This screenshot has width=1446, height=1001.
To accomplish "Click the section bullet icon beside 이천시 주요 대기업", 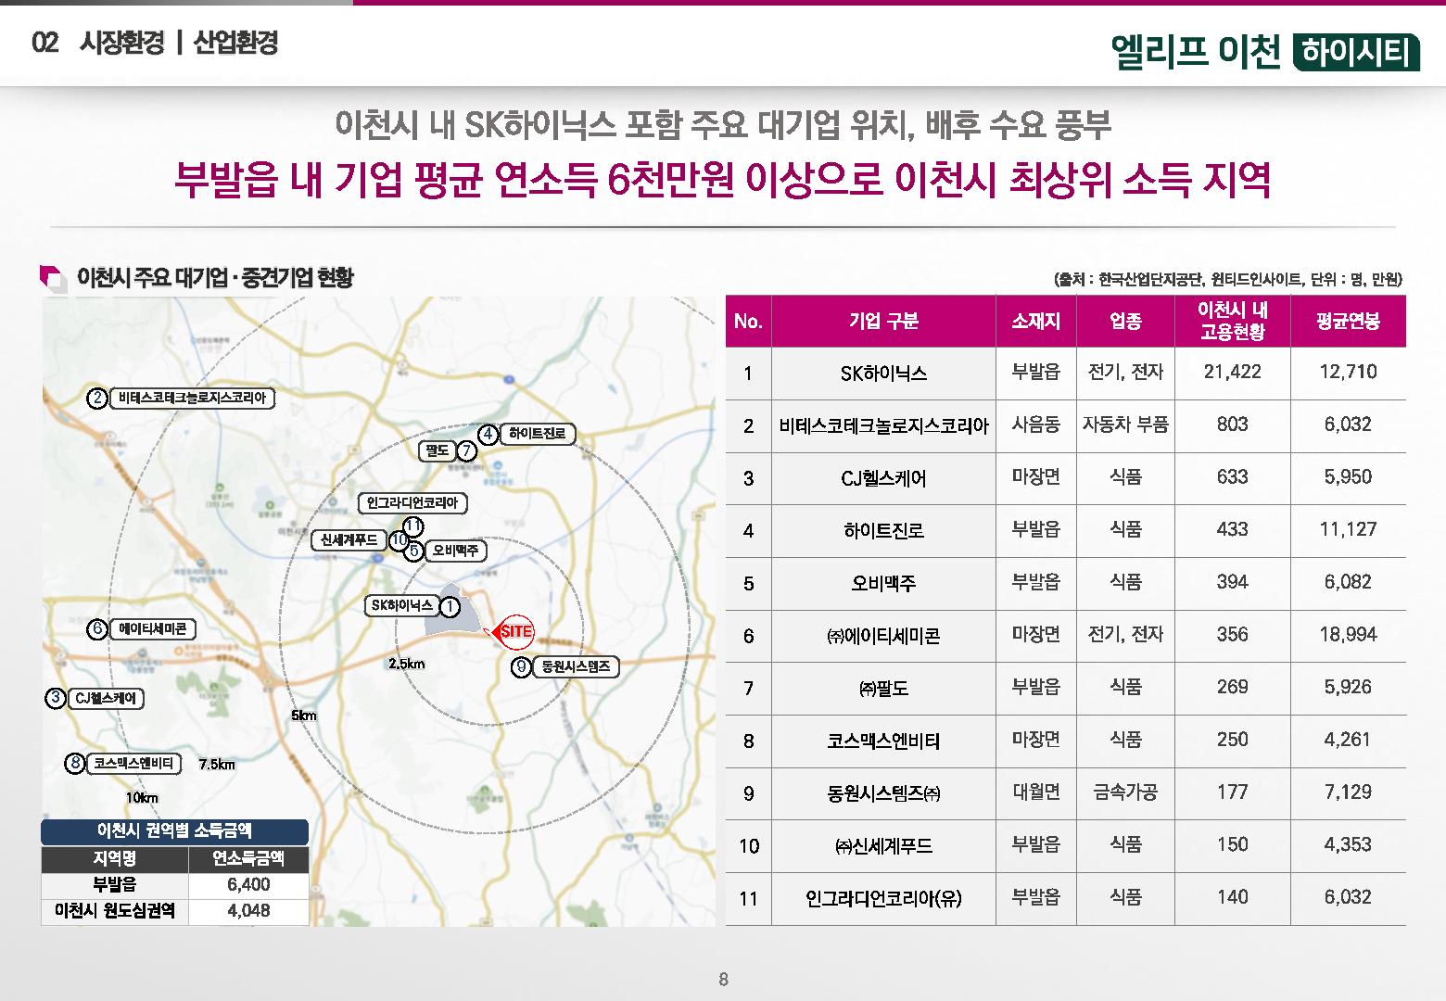I will 54,279.
